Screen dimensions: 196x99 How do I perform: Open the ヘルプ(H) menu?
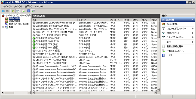[39, 6]
